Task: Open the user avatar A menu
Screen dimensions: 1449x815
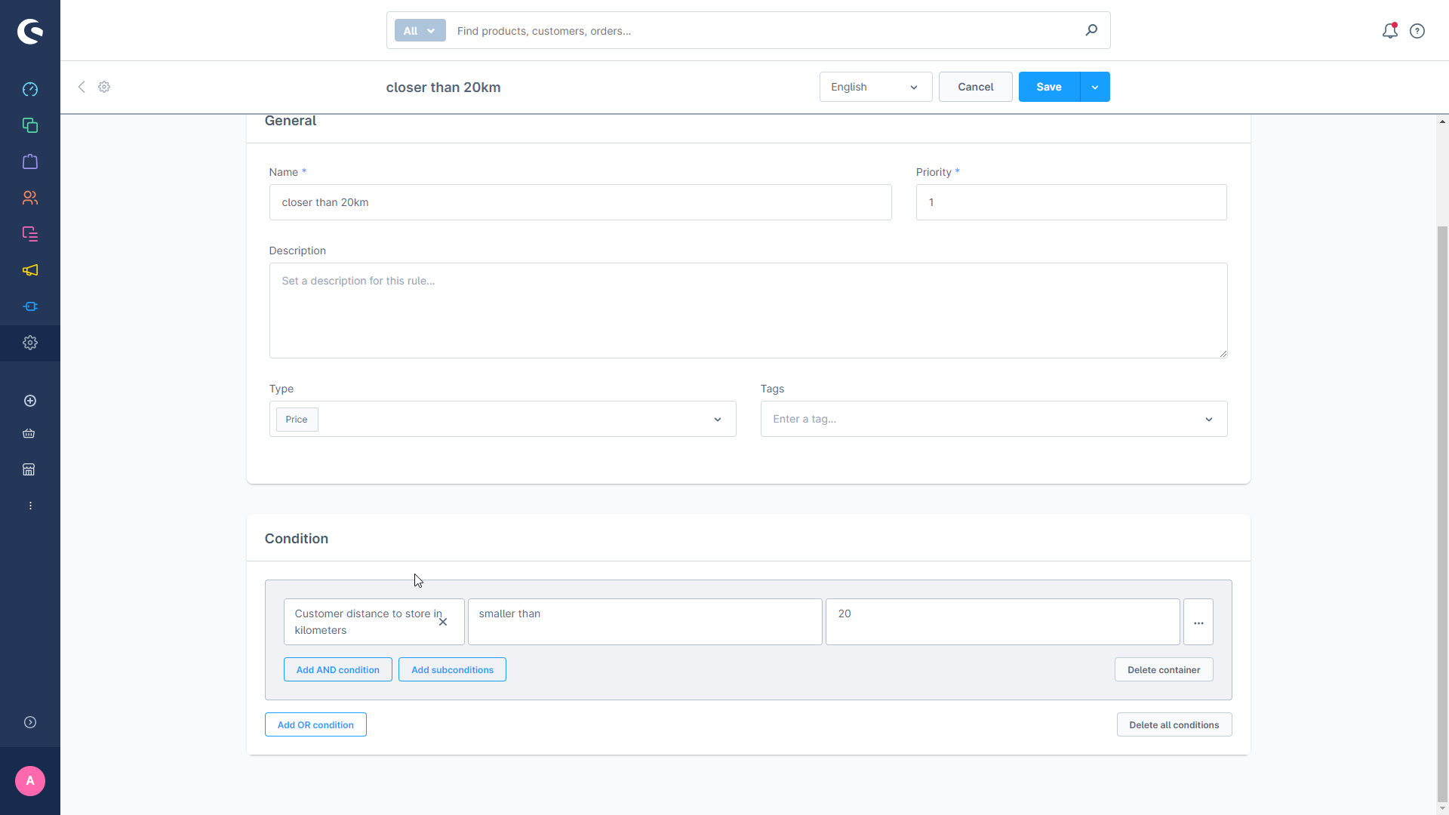Action: coord(30,781)
